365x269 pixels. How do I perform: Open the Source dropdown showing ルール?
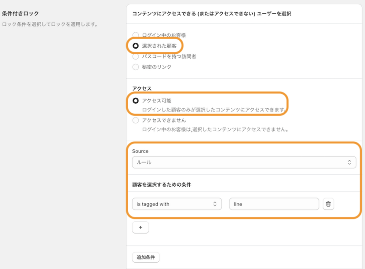click(244, 162)
